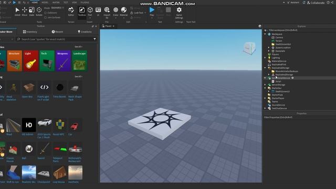Expand Baseplate in Explorer
Image resolution: width=336 pixels, height=189 pixels.
pyautogui.click(x=269, y=51)
